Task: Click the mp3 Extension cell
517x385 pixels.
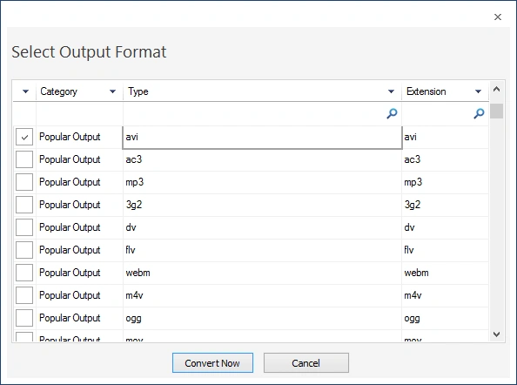Action: (445, 182)
